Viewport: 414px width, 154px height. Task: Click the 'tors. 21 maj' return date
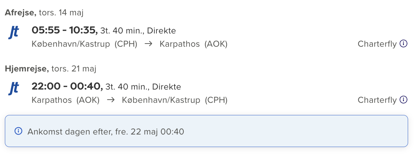(x=74, y=69)
